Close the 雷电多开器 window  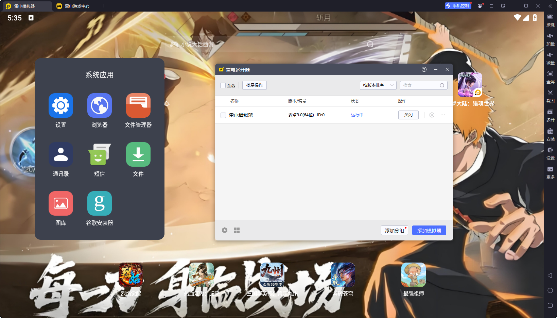pyautogui.click(x=447, y=69)
